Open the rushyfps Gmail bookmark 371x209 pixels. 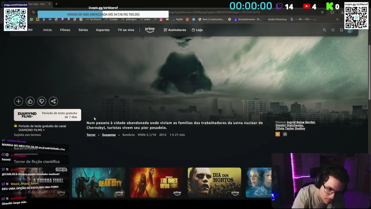(x=111, y=19)
